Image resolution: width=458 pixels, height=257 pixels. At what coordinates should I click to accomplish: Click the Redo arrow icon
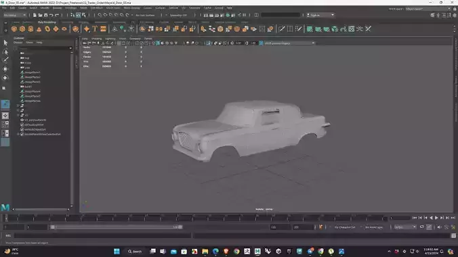[57, 15]
